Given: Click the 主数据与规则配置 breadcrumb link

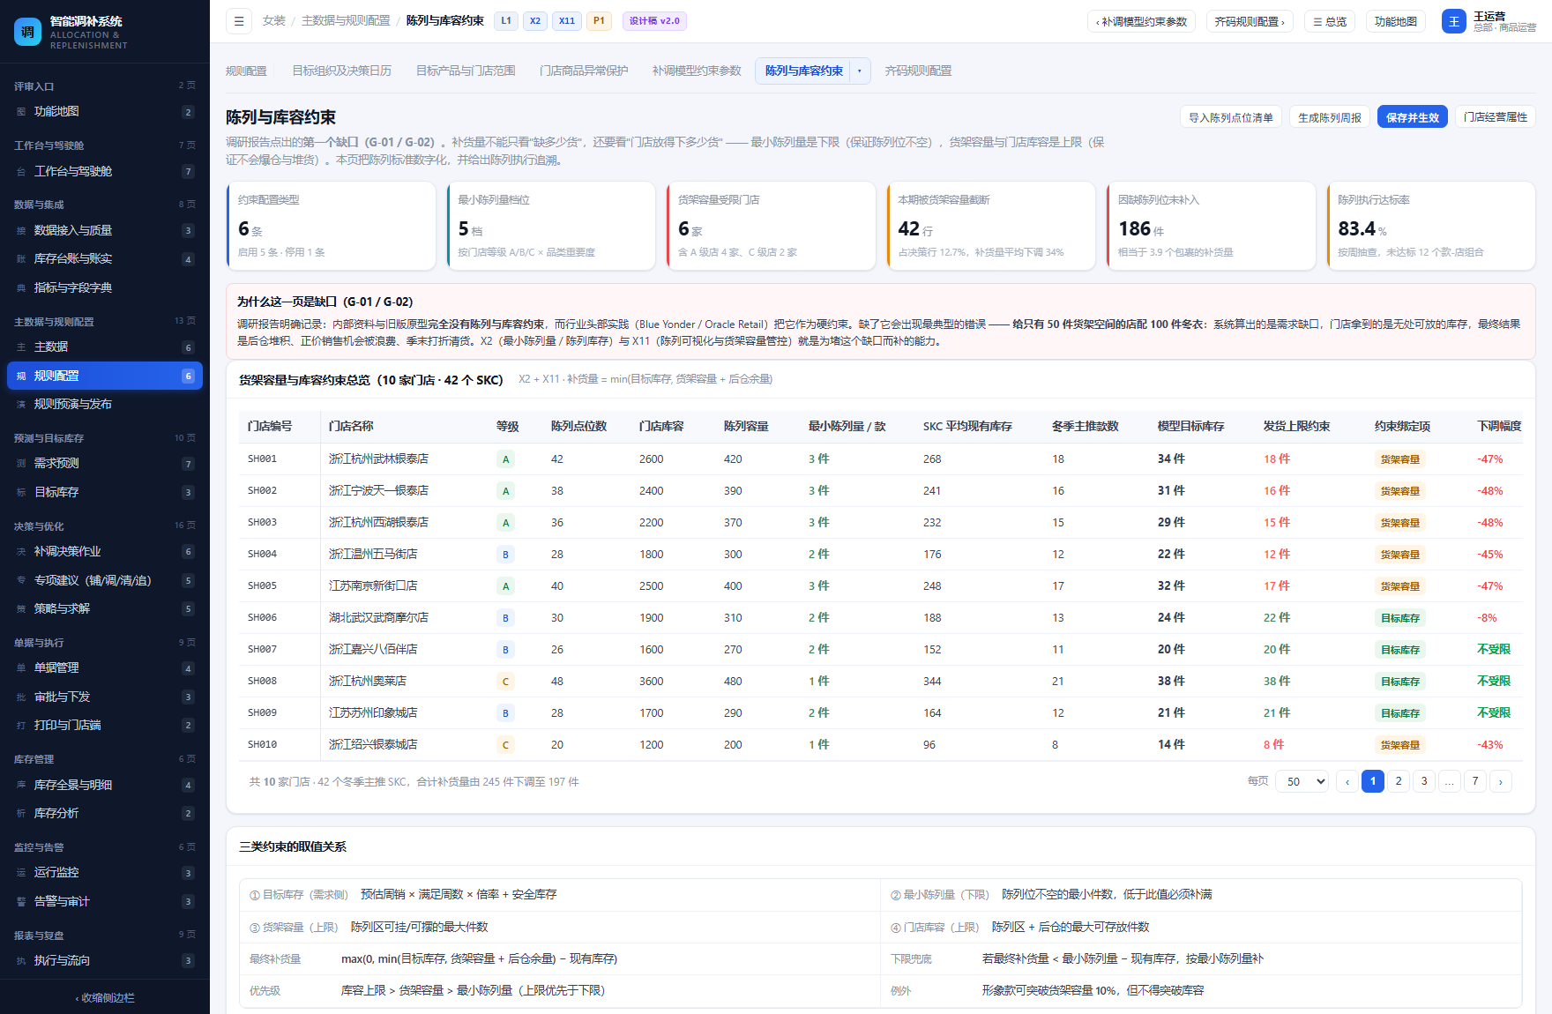Looking at the screenshot, I should tap(346, 21).
